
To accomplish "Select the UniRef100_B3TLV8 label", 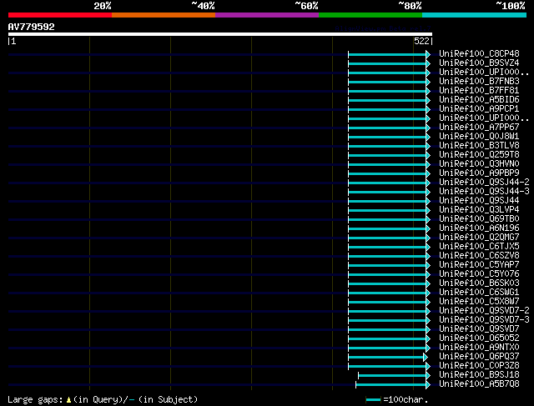I will pyautogui.click(x=479, y=145).
